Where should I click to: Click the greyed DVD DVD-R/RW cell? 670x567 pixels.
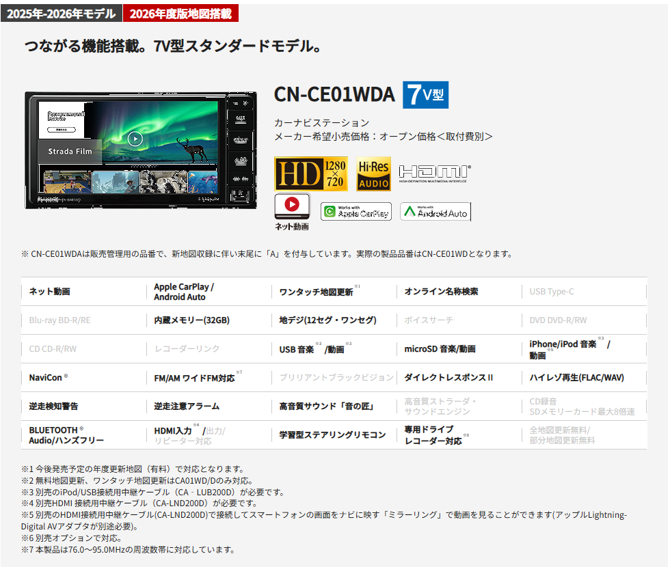(584, 320)
